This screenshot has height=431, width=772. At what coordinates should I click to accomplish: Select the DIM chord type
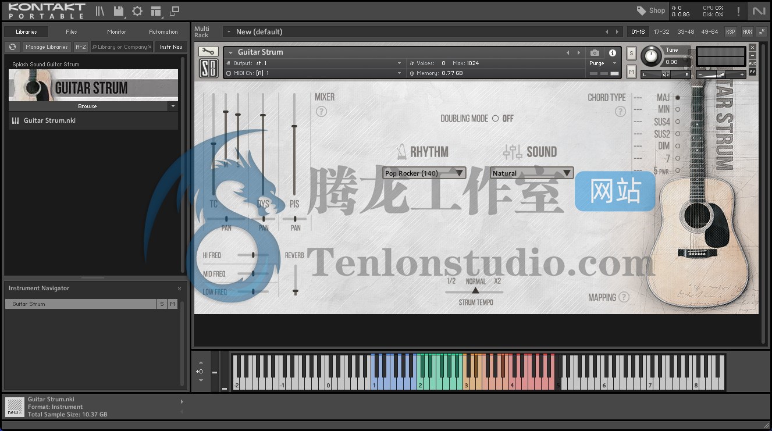click(678, 146)
